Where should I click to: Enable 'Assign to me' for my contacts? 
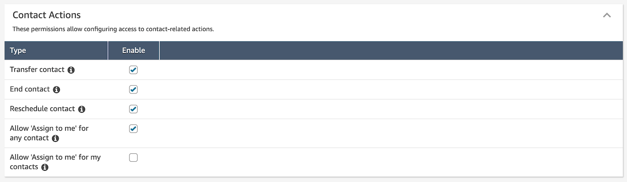[x=133, y=157]
